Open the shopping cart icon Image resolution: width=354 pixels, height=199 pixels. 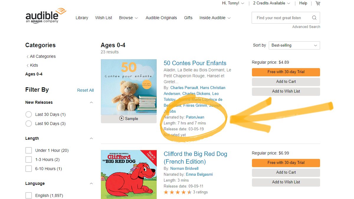point(318,3)
